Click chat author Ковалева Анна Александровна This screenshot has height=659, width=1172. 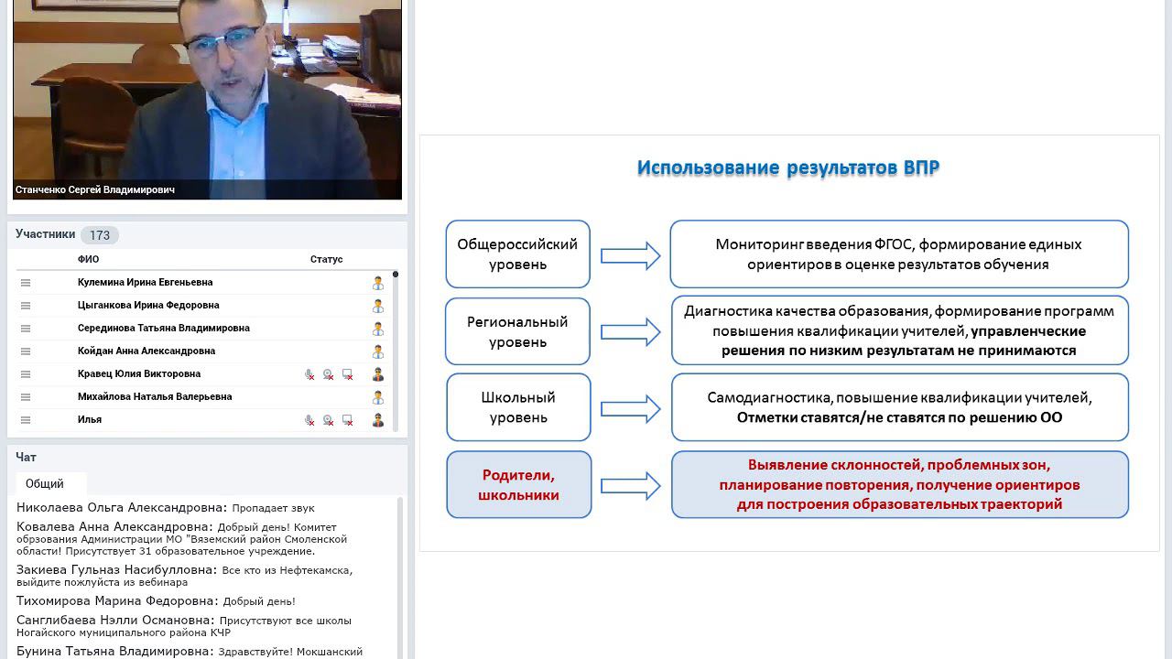tap(114, 527)
